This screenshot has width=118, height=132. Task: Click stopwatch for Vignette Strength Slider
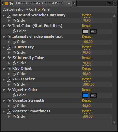[x=14, y=106]
